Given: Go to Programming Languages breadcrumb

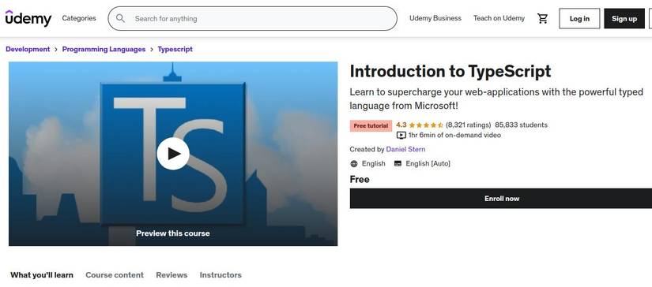Looking at the screenshot, I should click(x=104, y=49).
